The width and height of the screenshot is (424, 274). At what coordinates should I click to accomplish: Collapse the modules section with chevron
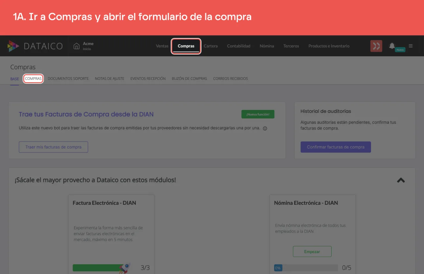[x=401, y=180]
